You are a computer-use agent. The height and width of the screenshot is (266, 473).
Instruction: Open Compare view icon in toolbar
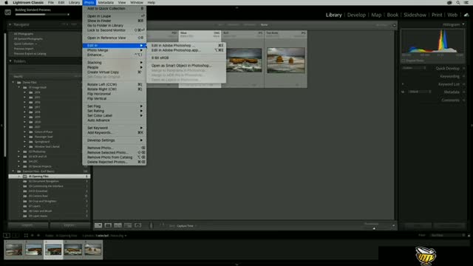coord(118,225)
